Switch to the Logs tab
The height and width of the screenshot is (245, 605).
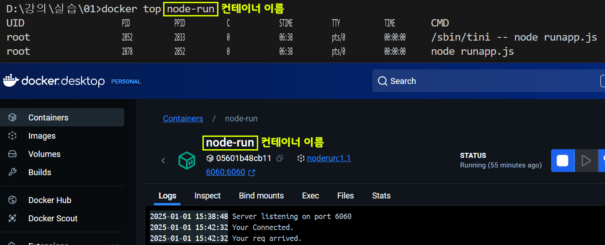167,196
